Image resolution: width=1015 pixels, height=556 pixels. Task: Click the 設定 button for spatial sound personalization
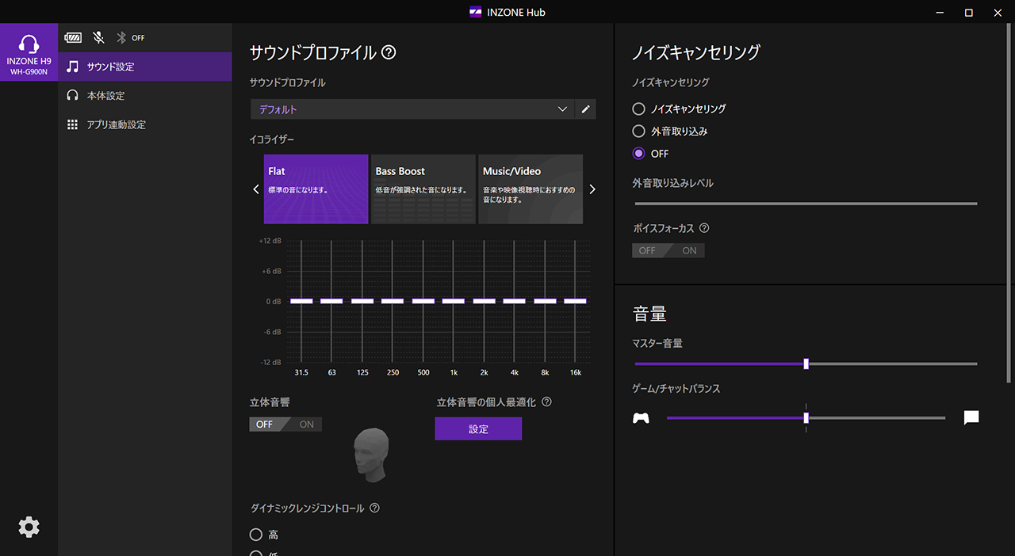(478, 428)
